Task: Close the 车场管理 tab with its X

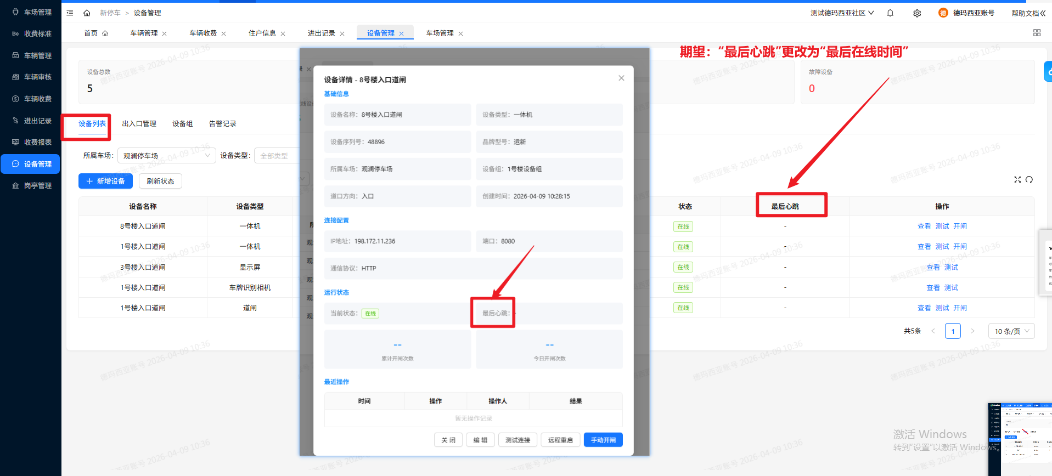Action: point(461,34)
